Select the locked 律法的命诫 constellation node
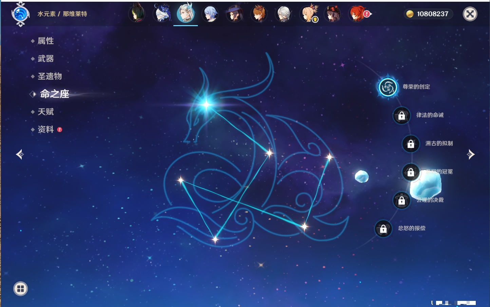The height and width of the screenshot is (307, 490). [401, 116]
